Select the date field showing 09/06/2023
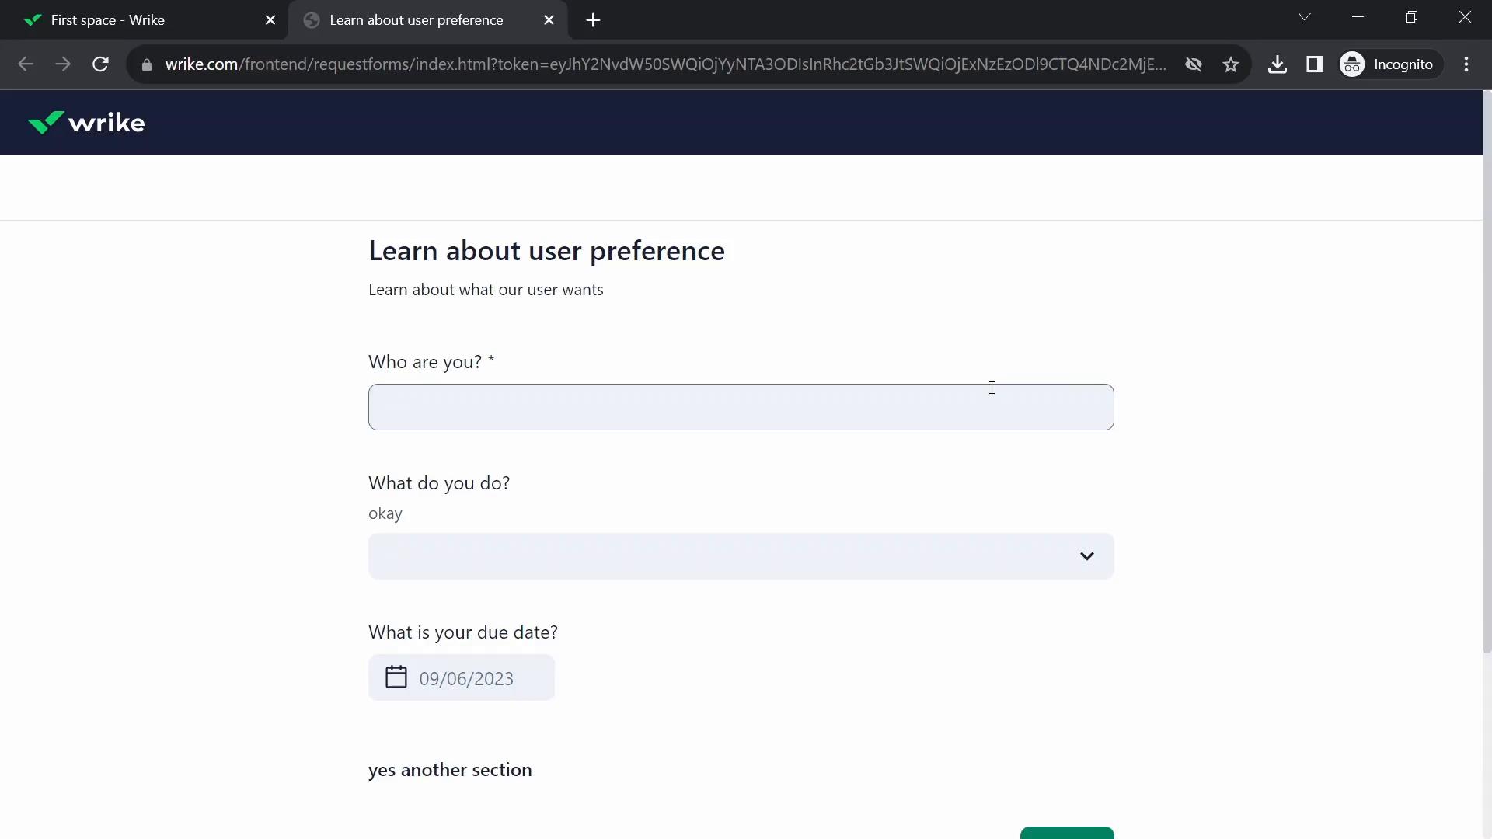Image resolution: width=1492 pixels, height=839 pixels. [463, 678]
